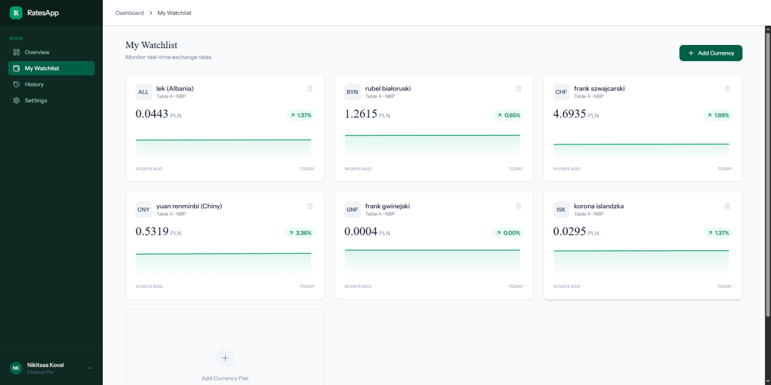Viewport: 771px width, 385px height.
Task: Navigate to Dashboard breadcrumb link
Action: [x=129, y=13]
